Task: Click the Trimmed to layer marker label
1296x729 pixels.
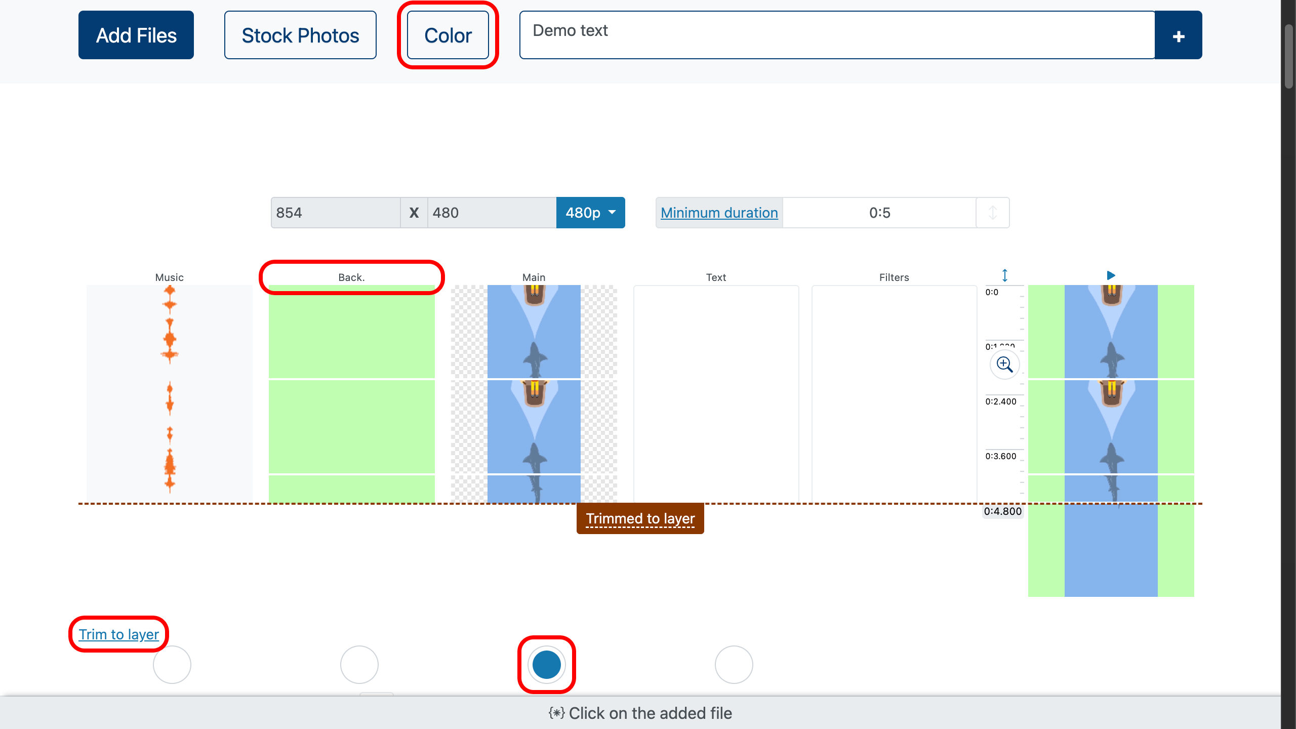Action: pos(640,518)
